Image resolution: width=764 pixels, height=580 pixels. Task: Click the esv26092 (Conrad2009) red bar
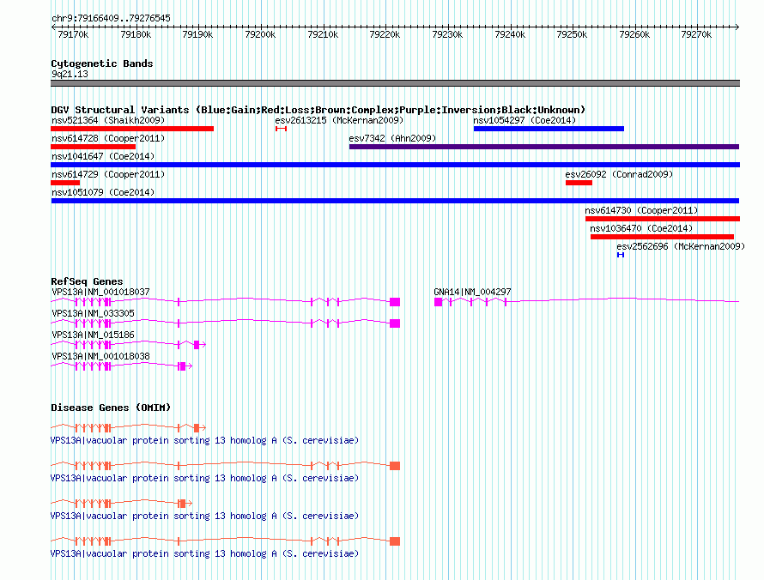click(579, 183)
